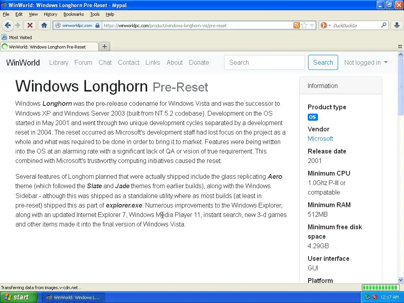Click the page scrollbar down arrow

[400, 280]
